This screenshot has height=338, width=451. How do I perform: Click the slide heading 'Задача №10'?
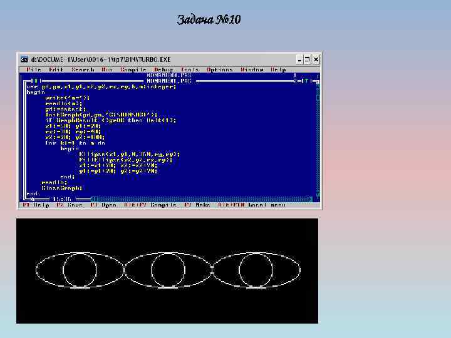[x=209, y=19]
